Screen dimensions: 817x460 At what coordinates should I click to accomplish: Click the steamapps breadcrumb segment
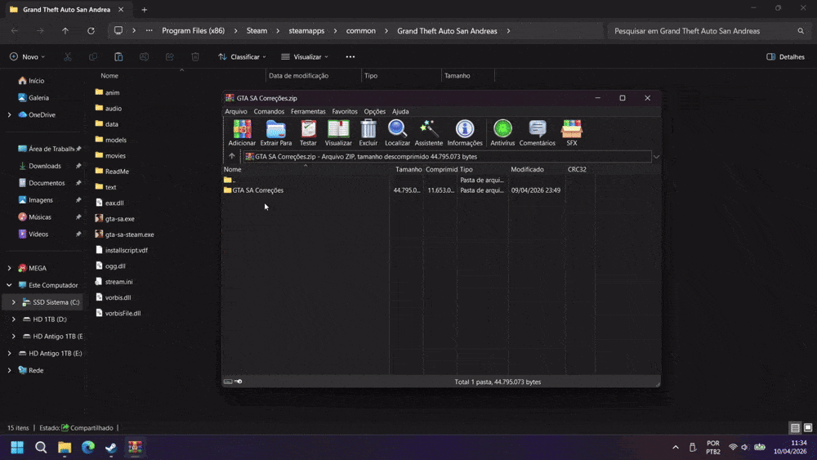(306, 31)
